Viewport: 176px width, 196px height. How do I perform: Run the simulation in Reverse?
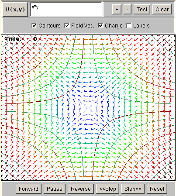coord(81,189)
